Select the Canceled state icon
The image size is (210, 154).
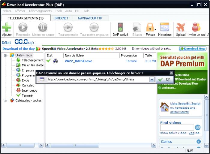[18, 85]
